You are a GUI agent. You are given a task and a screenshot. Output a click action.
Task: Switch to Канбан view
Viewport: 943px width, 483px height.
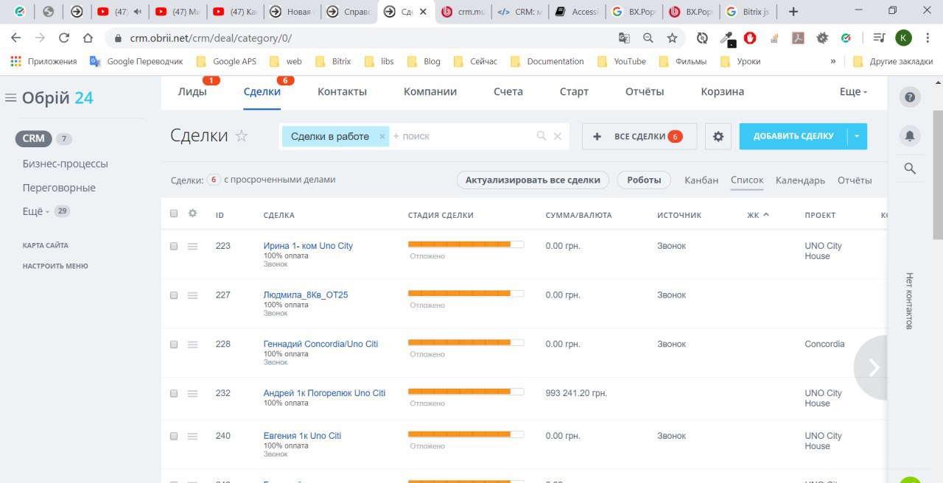point(701,180)
